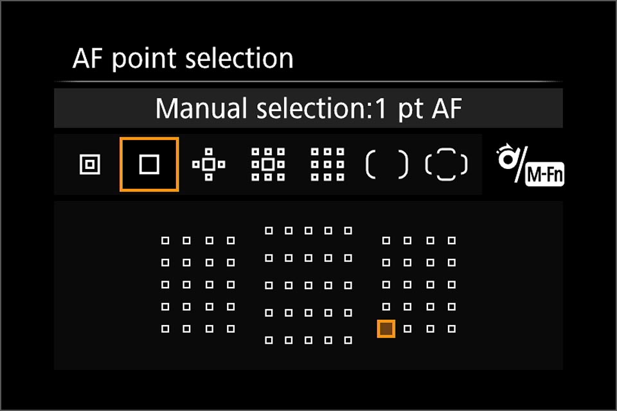Select the Large Zone AF bracket icon

386,164
